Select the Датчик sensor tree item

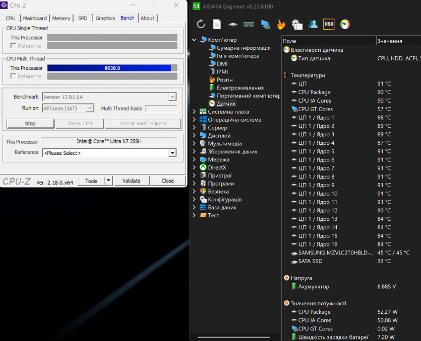click(x=226, y=104)
